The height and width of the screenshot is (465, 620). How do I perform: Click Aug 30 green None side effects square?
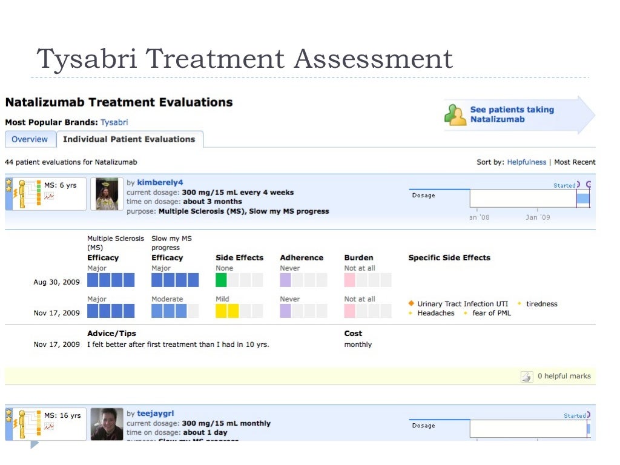click(x=221, y=280)
